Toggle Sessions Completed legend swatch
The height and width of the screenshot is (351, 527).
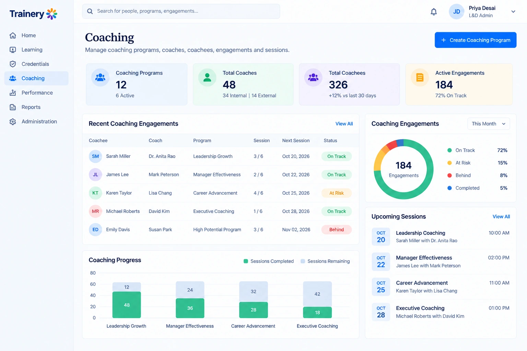(246, 261)
